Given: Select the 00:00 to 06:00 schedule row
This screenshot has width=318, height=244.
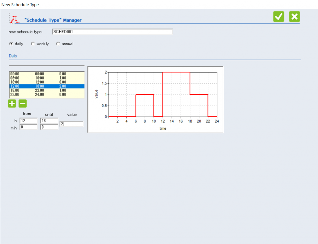Looking at the screenshot, I should [47, 74].
